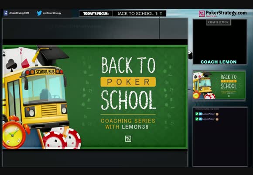This screenshot has width=253, height=175.
Task: Click the LEMON36 name on the slide
Action: (135, 127)
